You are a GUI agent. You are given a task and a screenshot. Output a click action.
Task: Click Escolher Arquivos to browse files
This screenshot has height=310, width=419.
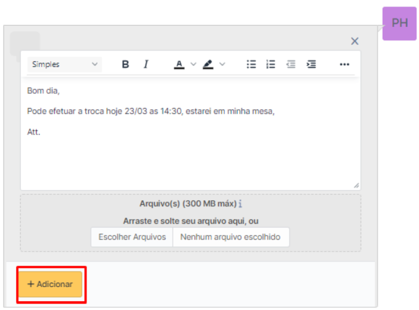(132, 237)
